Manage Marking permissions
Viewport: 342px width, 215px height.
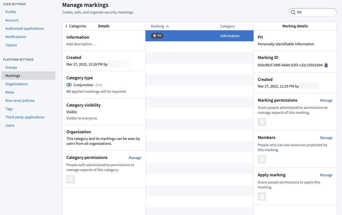pos(326,101)
